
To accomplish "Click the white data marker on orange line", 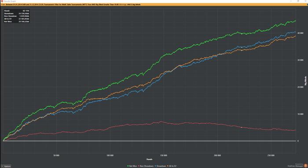I will 242,50.
